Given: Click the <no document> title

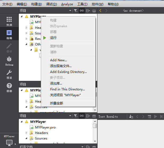Looking at the screenshot, I should point(133,11).
